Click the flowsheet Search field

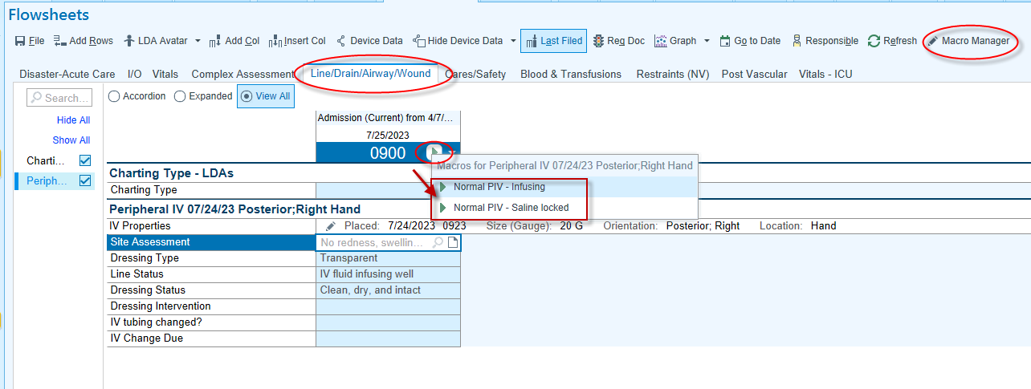point(60,98)
